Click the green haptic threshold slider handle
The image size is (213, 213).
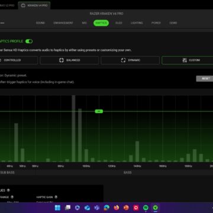99,111
